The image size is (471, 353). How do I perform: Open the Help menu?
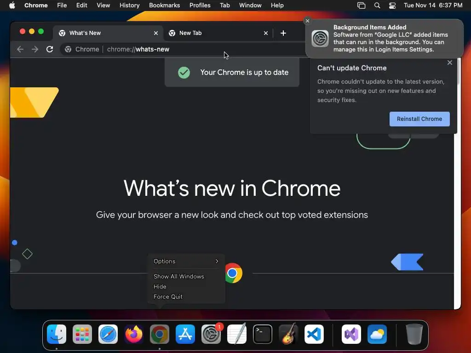tap(277, 6)
